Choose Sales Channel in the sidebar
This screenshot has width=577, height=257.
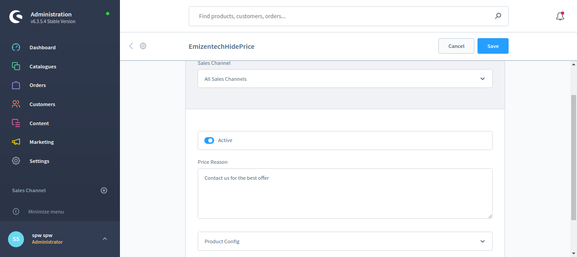coord(28,190)
